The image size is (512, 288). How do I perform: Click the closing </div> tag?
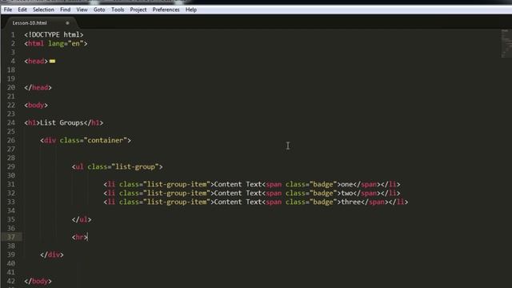[52, 254]
